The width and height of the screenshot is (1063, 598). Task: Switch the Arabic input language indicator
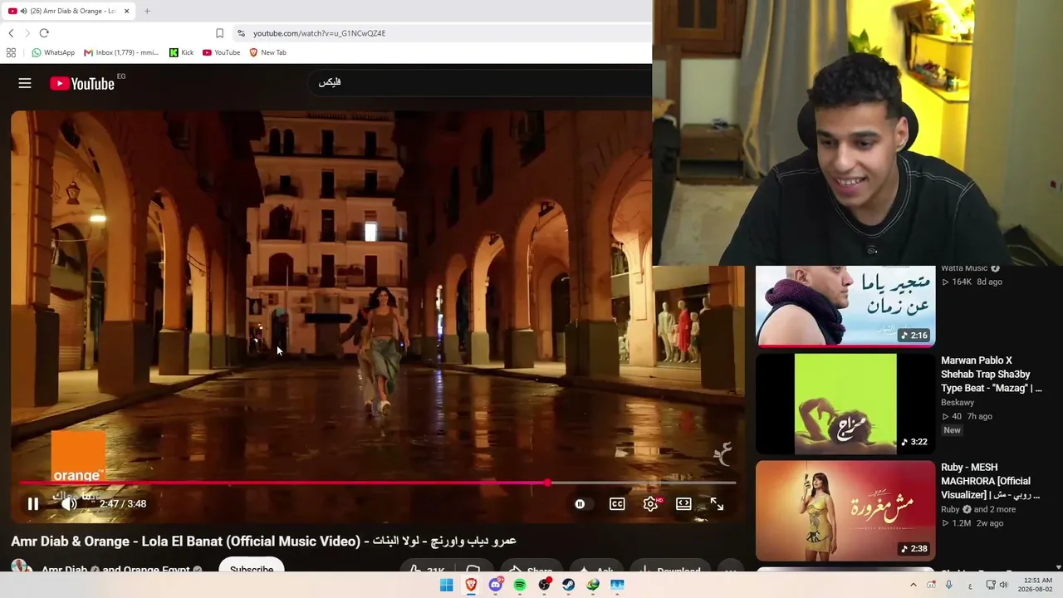click(x=970, y=585)
